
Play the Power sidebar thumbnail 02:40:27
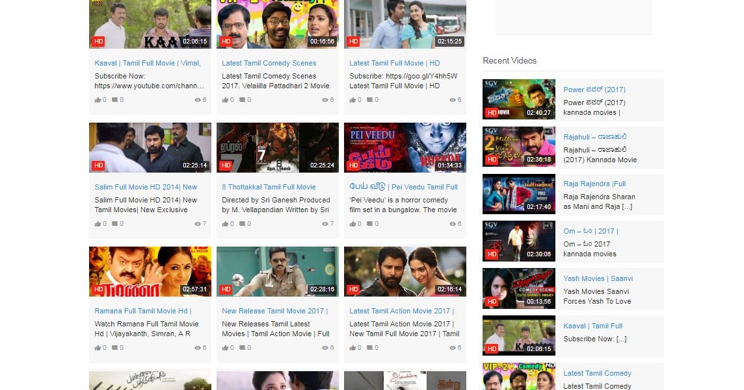pyautogui.click(x=518, y=99)
